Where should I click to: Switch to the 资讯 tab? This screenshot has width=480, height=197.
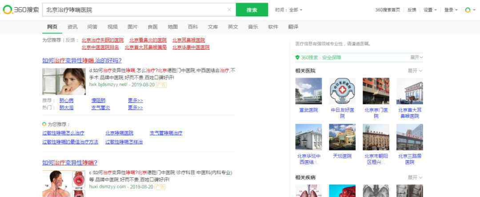pos(72,27)
